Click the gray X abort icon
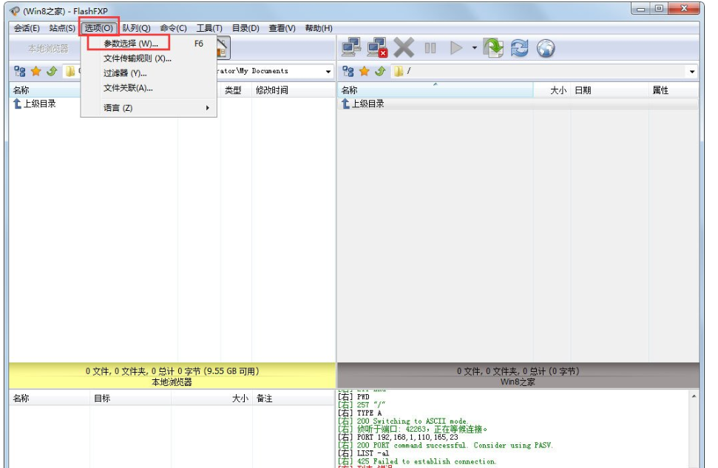 click(x=404, y=47)
